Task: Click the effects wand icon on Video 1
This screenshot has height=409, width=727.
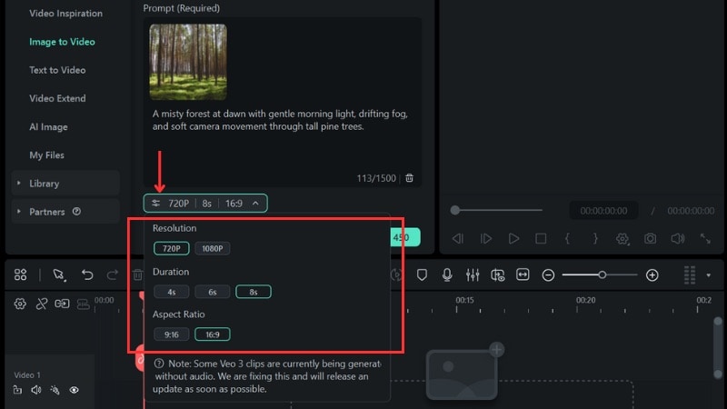Action: point(55,390)
